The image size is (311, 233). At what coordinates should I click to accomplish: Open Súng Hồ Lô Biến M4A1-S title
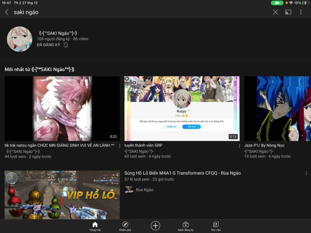pyautogui.click(x=182, y=173)
